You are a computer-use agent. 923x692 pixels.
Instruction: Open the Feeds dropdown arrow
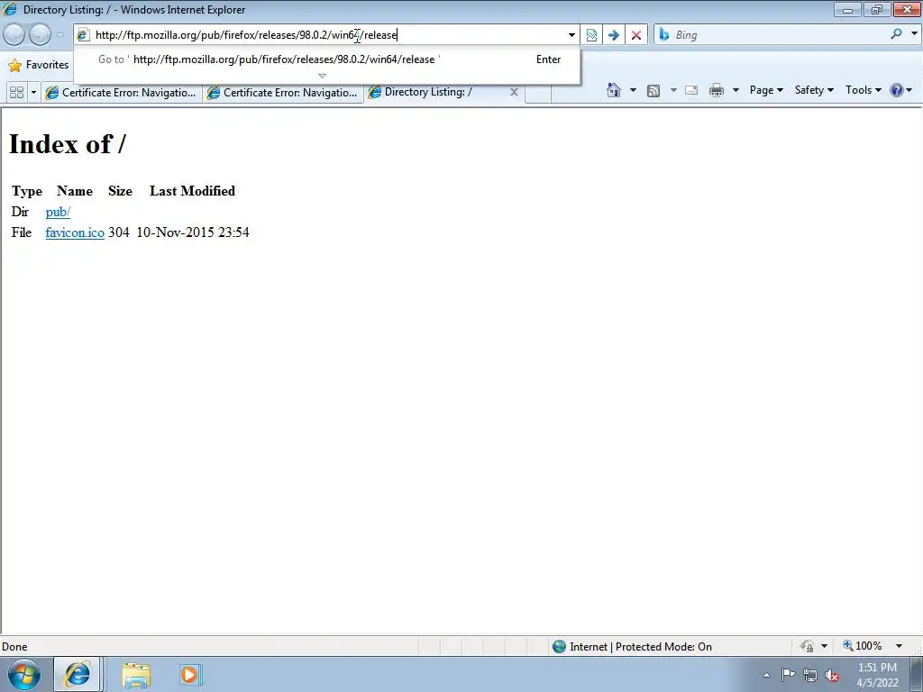pos(673,90)
